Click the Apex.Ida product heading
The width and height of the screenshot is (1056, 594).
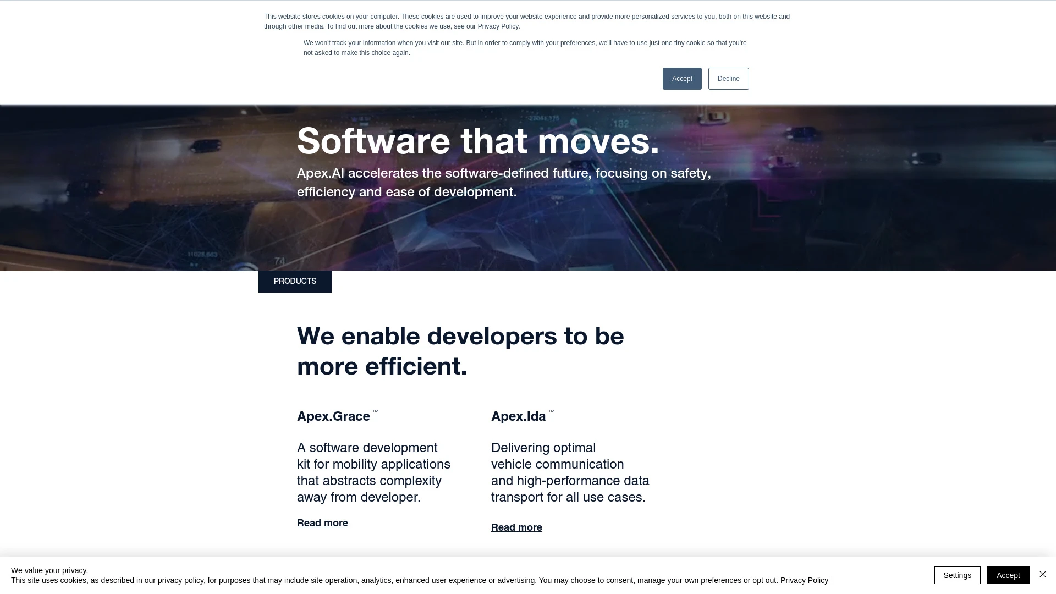click(518, 416)
